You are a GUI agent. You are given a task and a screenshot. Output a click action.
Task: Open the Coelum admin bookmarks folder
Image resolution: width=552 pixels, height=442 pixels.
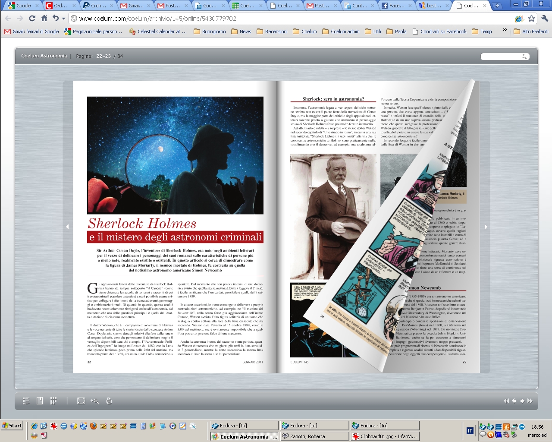pos(341,32)
